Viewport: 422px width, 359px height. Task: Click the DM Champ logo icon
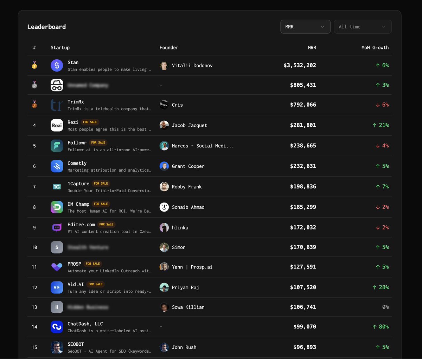tap(57, 207)
